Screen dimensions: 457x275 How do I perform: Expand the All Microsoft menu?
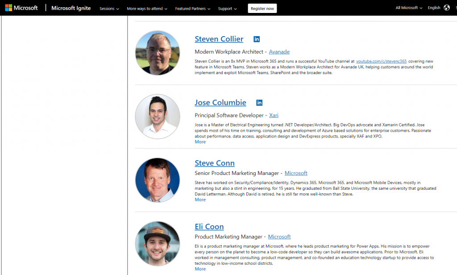point(409,8)
